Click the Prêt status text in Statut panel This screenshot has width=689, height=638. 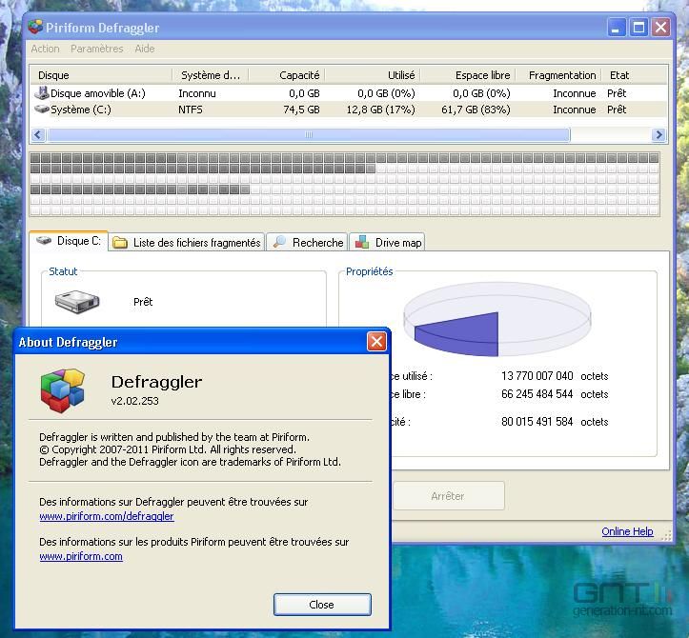click(x=143, y=302)
